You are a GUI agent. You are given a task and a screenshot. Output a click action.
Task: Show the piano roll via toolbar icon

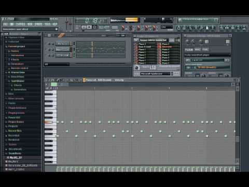click(x=233, y=28)
